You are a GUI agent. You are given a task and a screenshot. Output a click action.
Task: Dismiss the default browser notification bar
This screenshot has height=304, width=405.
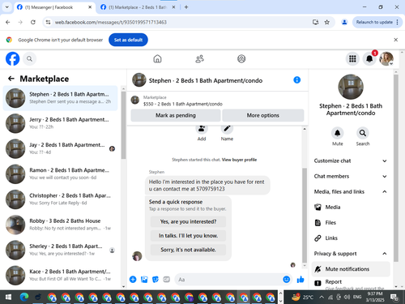click(x=396, y=40)
